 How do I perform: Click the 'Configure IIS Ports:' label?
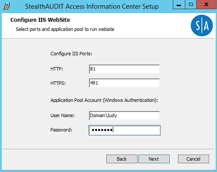coord(71,54)
